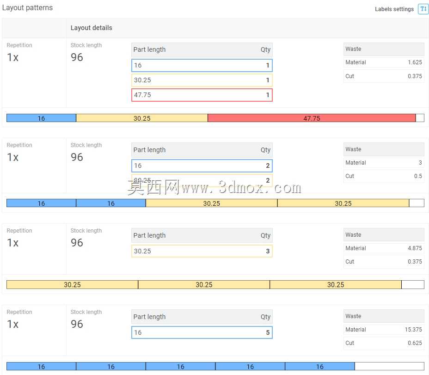Select the 16 part row with quantity 2
429x375 pixels.
coord(202,166)
